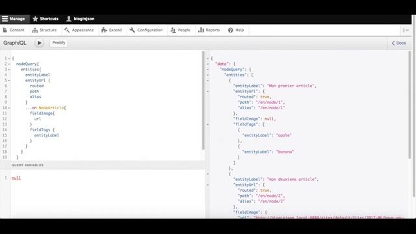Click the Reports bar chart icon
The width and height of the screenshot is (416, 234).
click(201, 30)
